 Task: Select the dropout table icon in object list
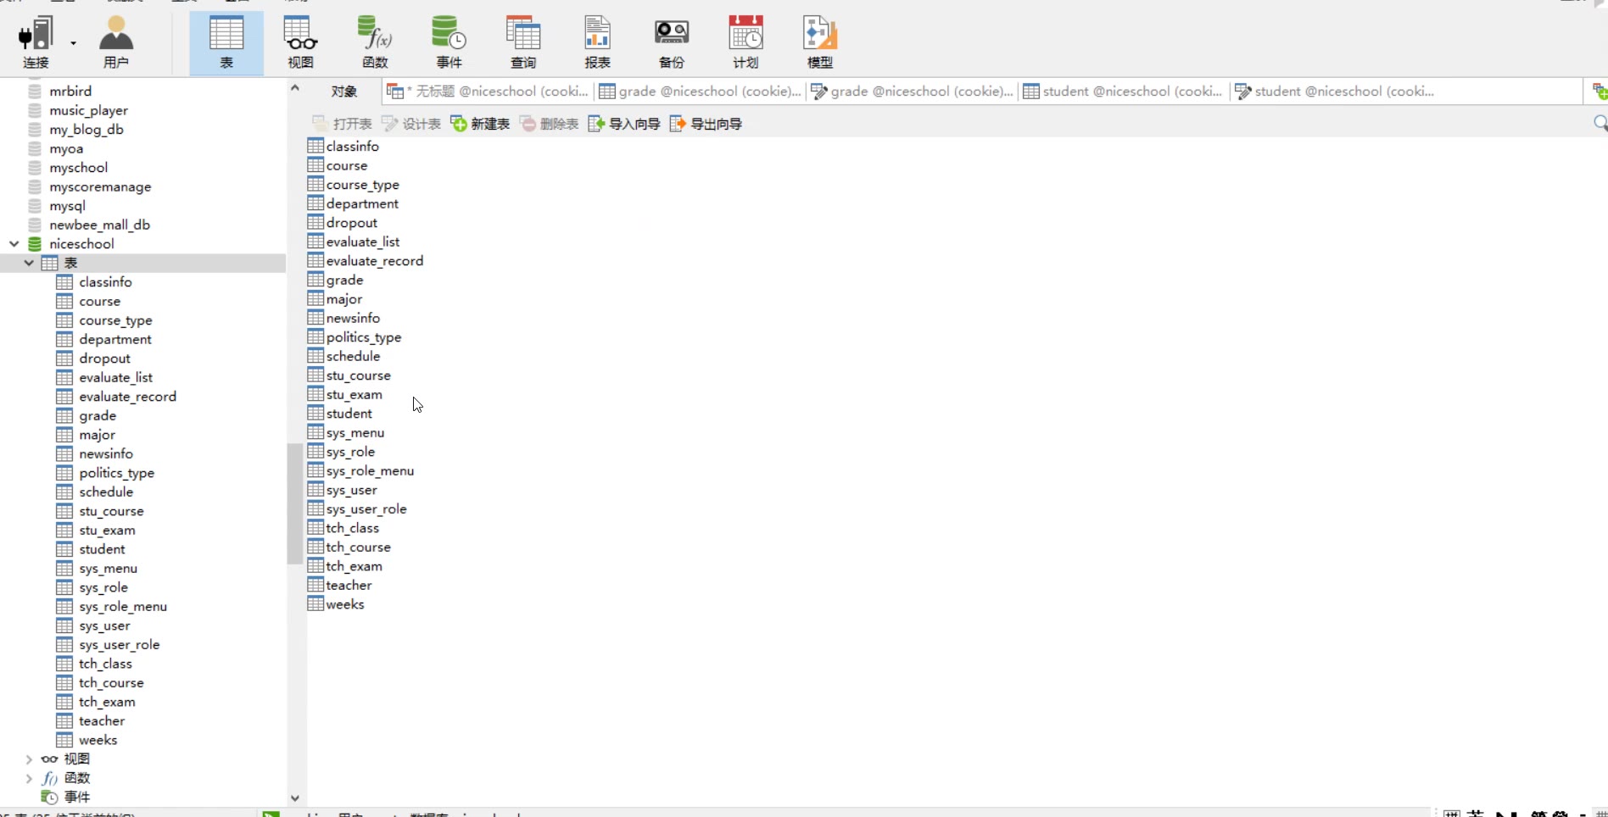click(x=315, y=223)
